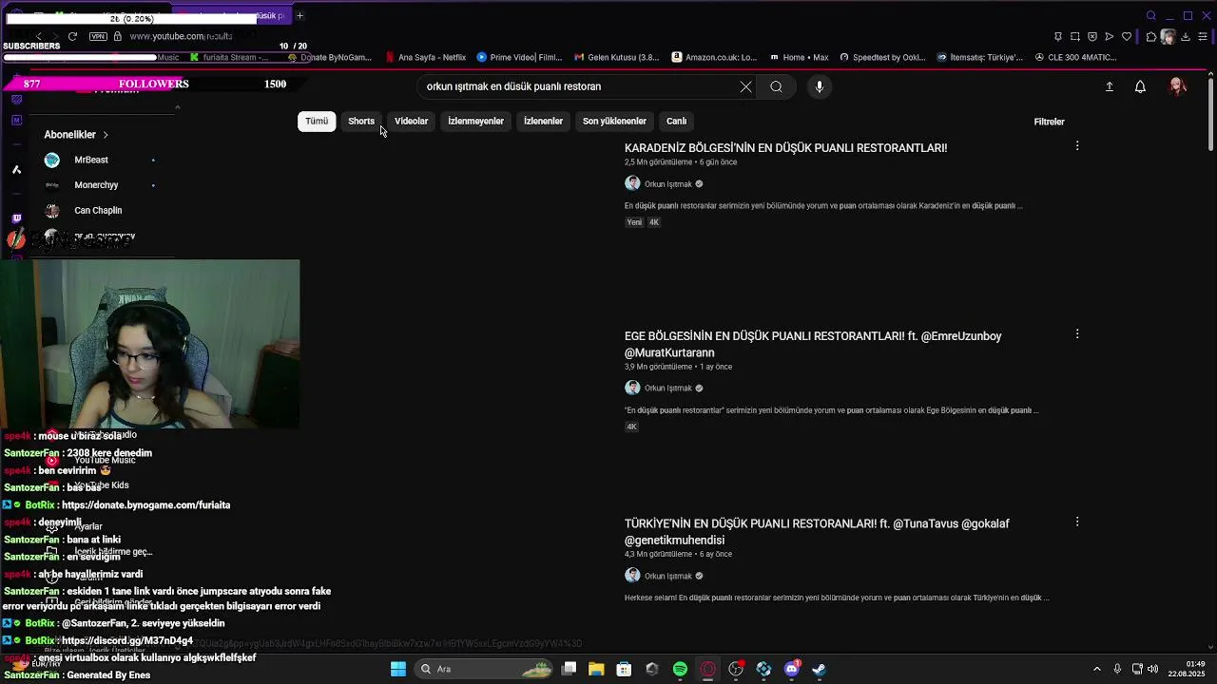Select the Videolar filter chip
The image size is (1217, 684).
(412, 122)
